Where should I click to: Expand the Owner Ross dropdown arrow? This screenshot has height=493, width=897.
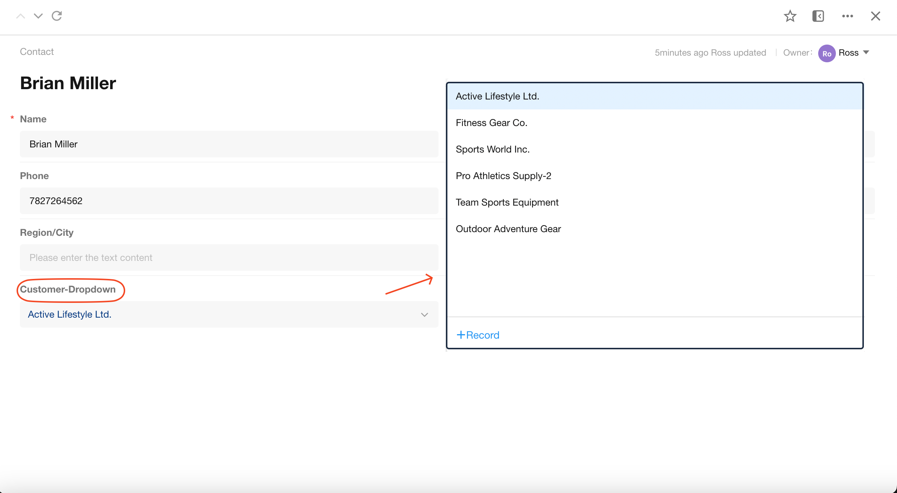[866, 52]
